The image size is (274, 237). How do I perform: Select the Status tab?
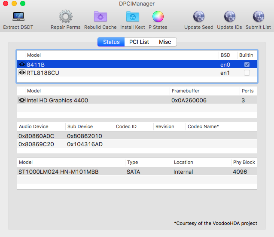click(x=111, y=42)
